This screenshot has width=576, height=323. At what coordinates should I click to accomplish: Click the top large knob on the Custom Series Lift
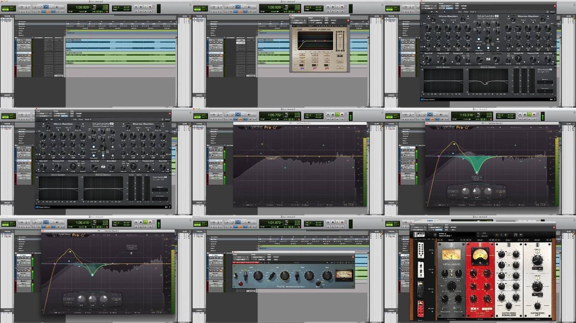coord(537,259)
